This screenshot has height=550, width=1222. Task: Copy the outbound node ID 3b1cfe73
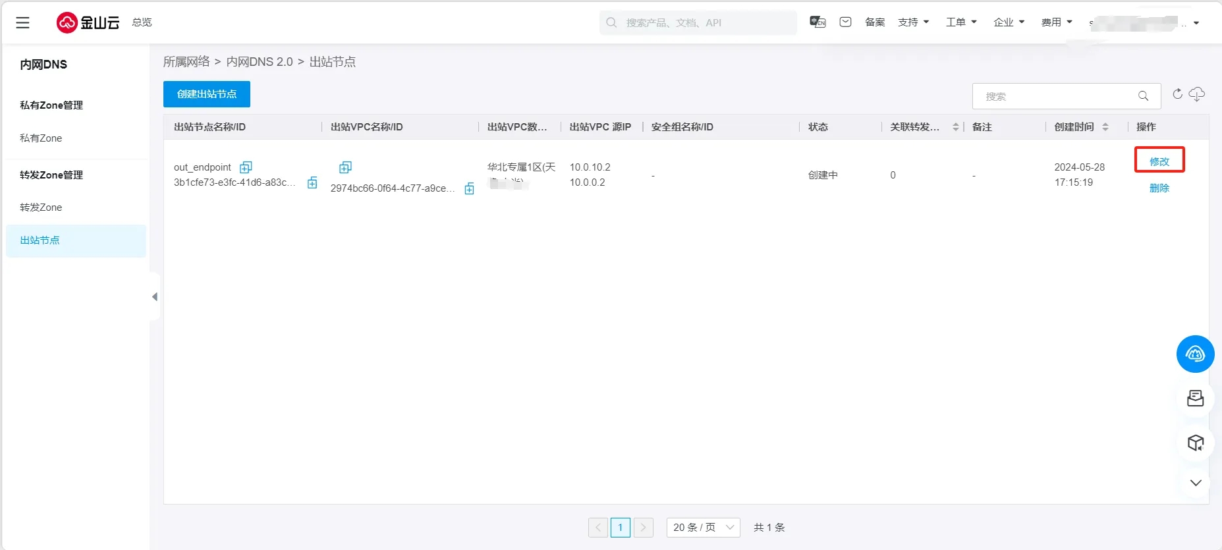point(312,182)
